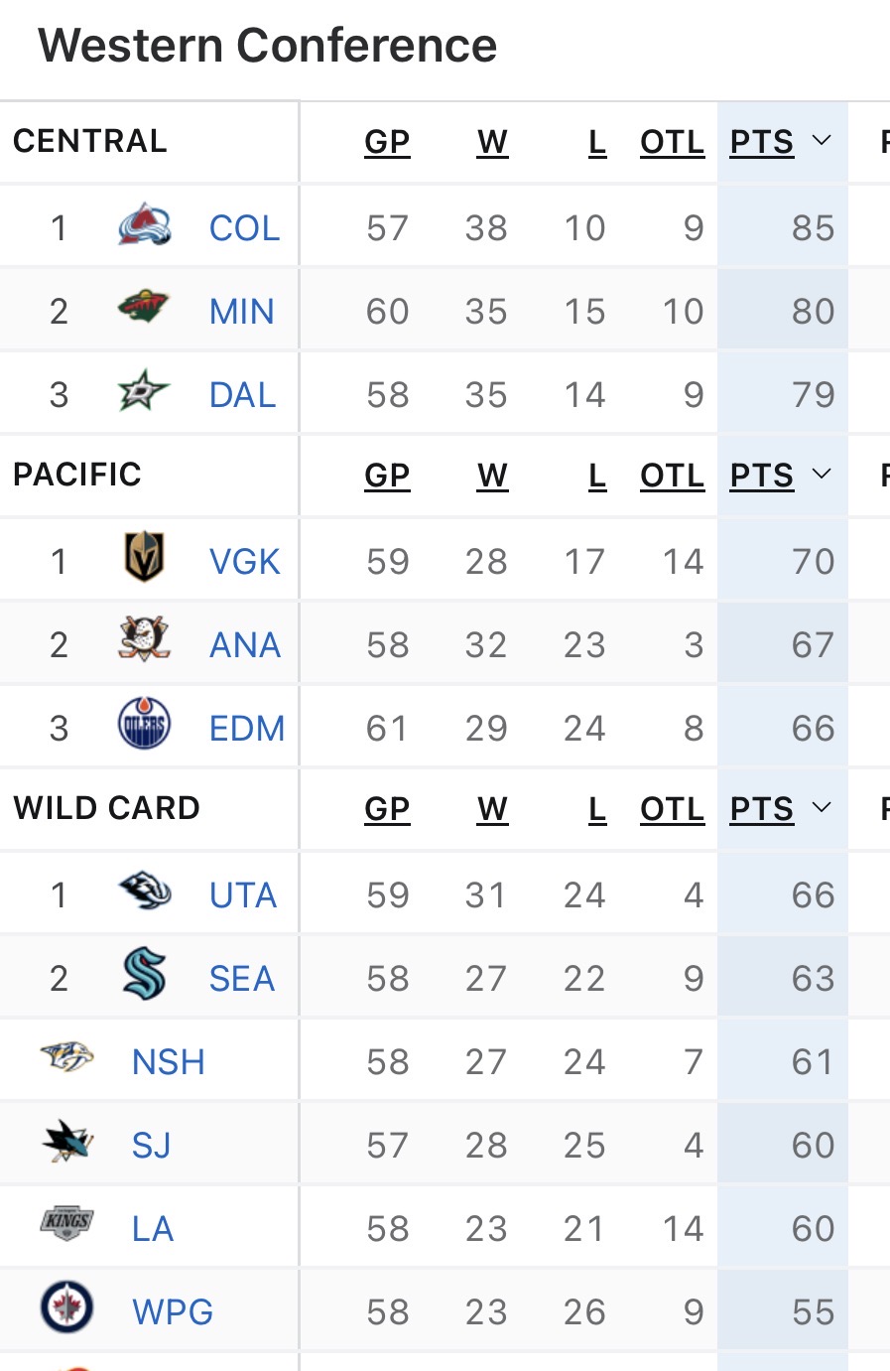Click the Minnesota Wild team logo
This screenshot has width=890, height=1371.
point(144,309)
